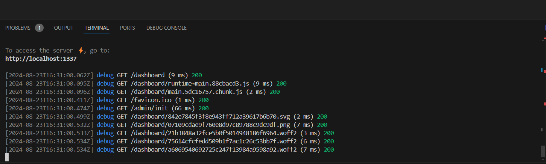546x164 pixels.
Task: Click the problems count badge showing 1
Action: click(x=39, y=28)
